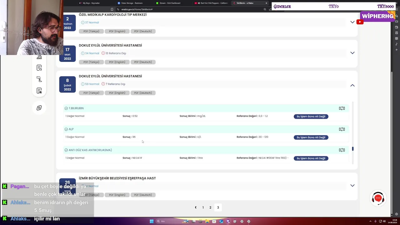The width and height of the screenshot is (400, 225).
Task: Go to pagination page 2
Action: pyautogui.click(x=210, y=207)
